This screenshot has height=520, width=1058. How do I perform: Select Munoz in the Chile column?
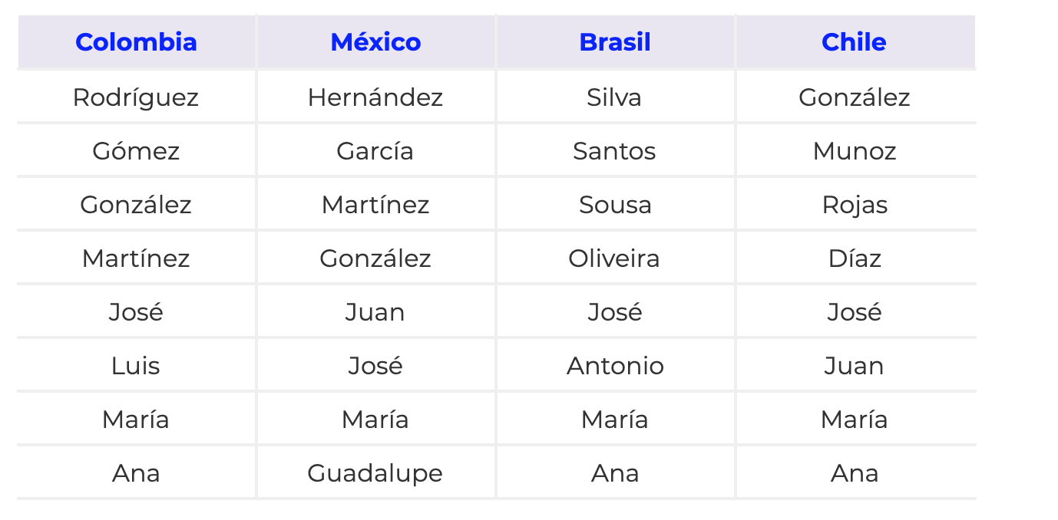tap(855, 151)
